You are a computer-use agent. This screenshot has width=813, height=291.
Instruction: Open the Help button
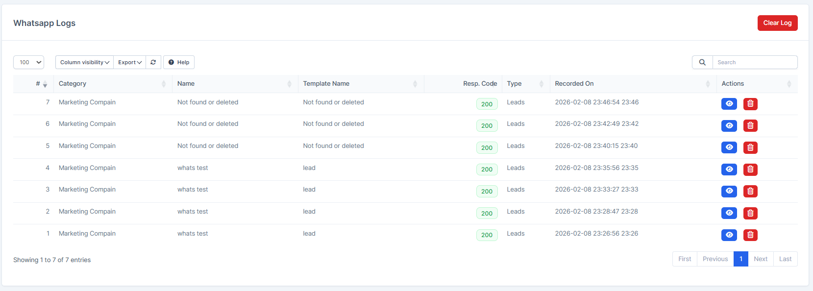pos(179,62)
